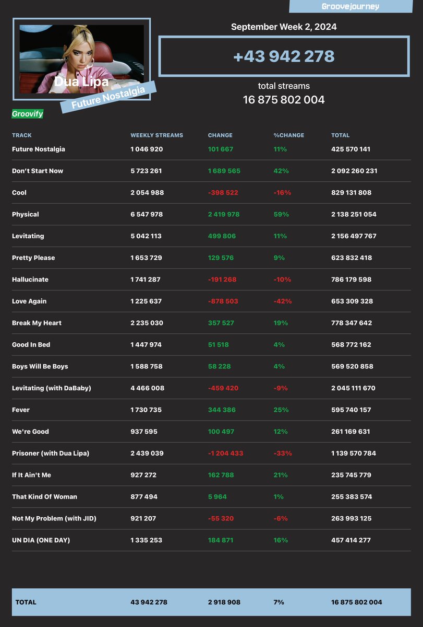Screen dimensions: 423x627
Task: Click the -33% change for Prisoner
Action: click(282, 454)
